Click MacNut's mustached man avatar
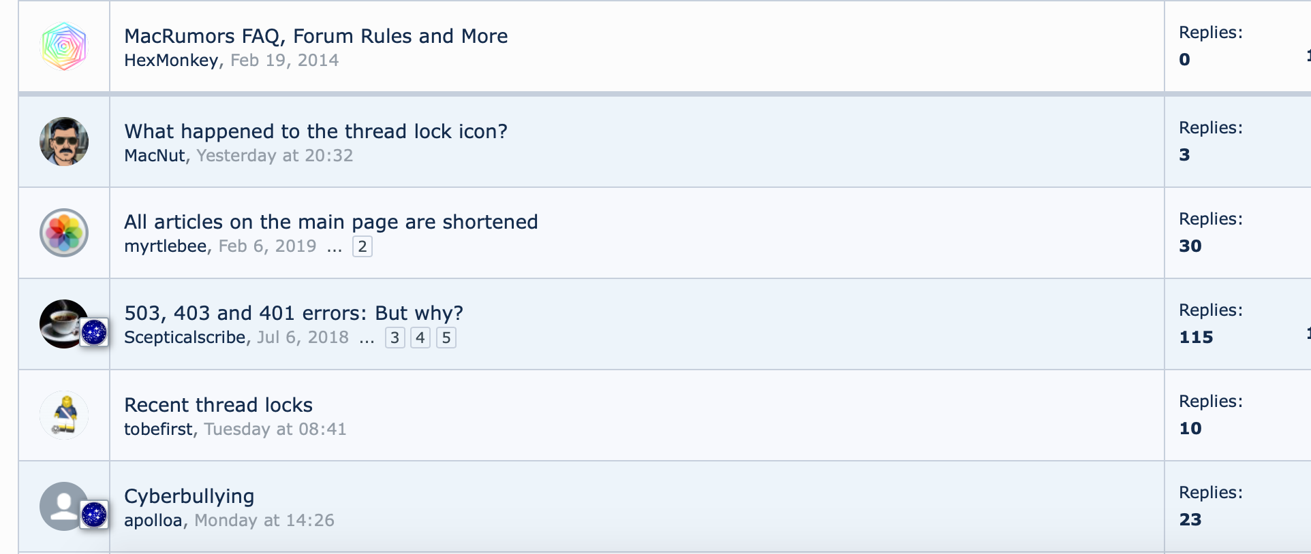 point(64,142)
